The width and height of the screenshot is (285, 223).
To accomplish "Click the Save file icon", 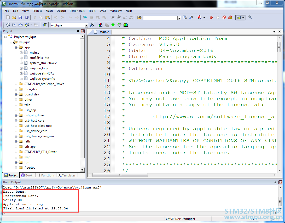I will coord(20,18).
